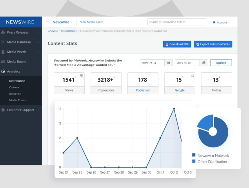The image size is (249, 188).
Task: Click the NEWSWIRE logo
Action: click(20, 22)
